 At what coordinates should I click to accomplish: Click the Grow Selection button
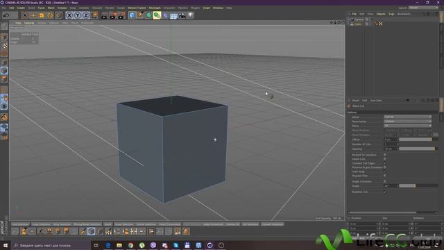pos(123,224)
